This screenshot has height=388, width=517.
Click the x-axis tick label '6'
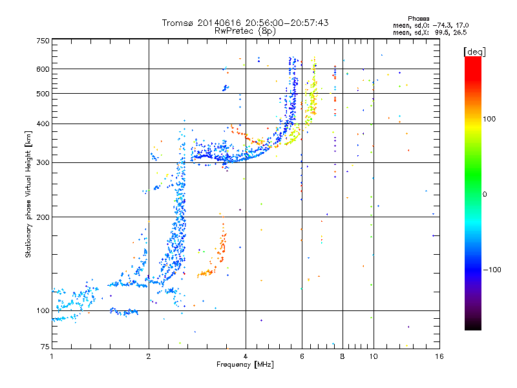coord(302,356)
